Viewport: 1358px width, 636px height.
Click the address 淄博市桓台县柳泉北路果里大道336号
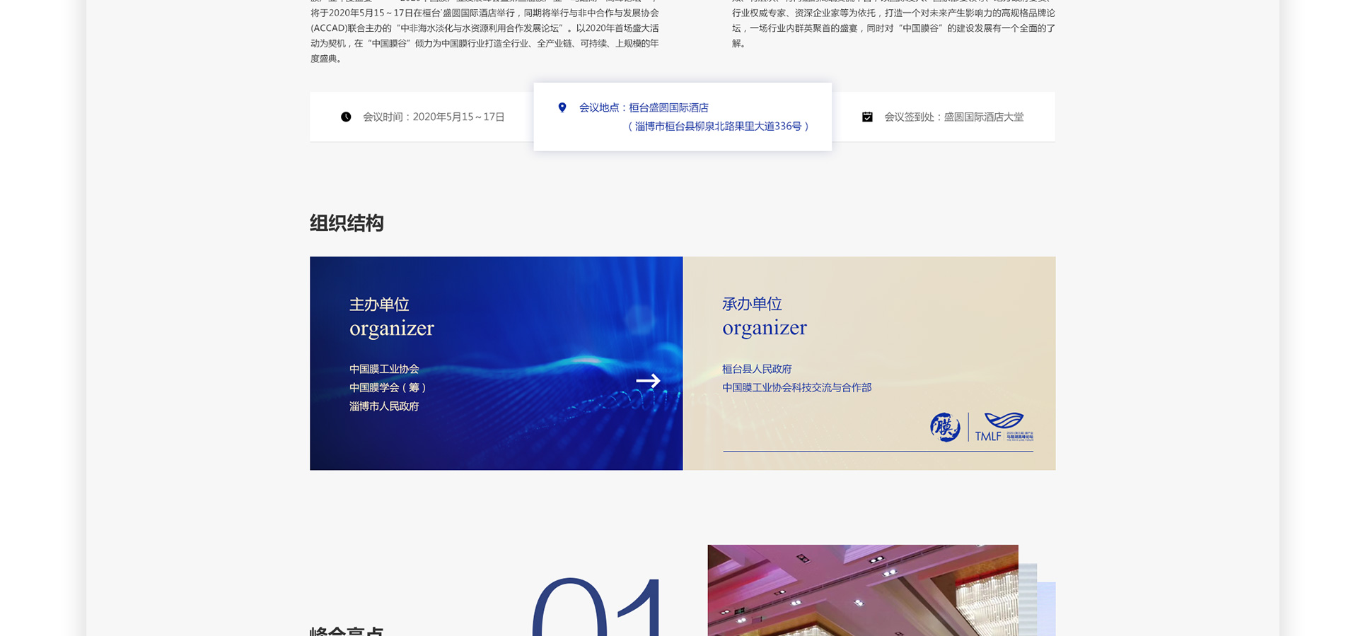pyautogui.click(x=718, y=126)
